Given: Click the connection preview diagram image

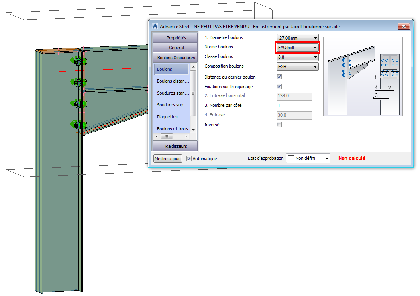Looking at the screenshot, I should point(363,76).
